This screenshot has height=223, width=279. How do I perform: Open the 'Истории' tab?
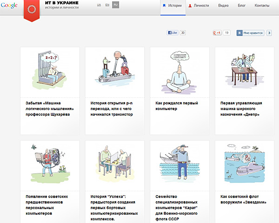tap(173, 6)
